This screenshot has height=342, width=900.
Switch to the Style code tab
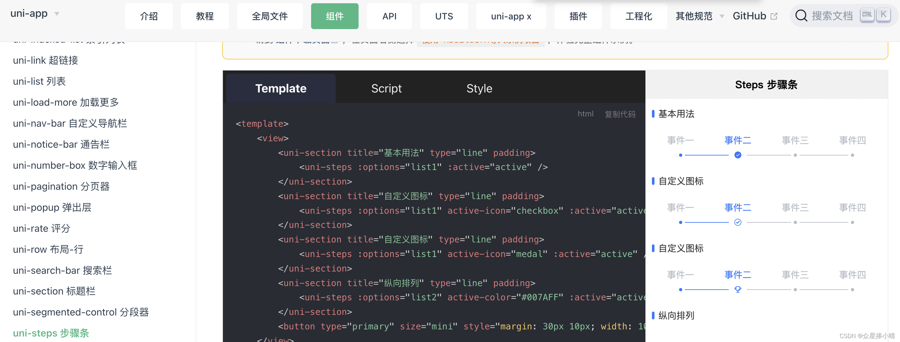click(x=479, y=88)
